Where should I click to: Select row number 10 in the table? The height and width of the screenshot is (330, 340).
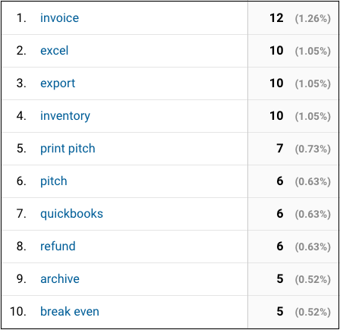18,312
